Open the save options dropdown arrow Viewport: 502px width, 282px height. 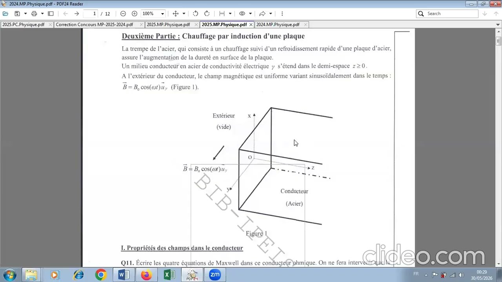25,14
